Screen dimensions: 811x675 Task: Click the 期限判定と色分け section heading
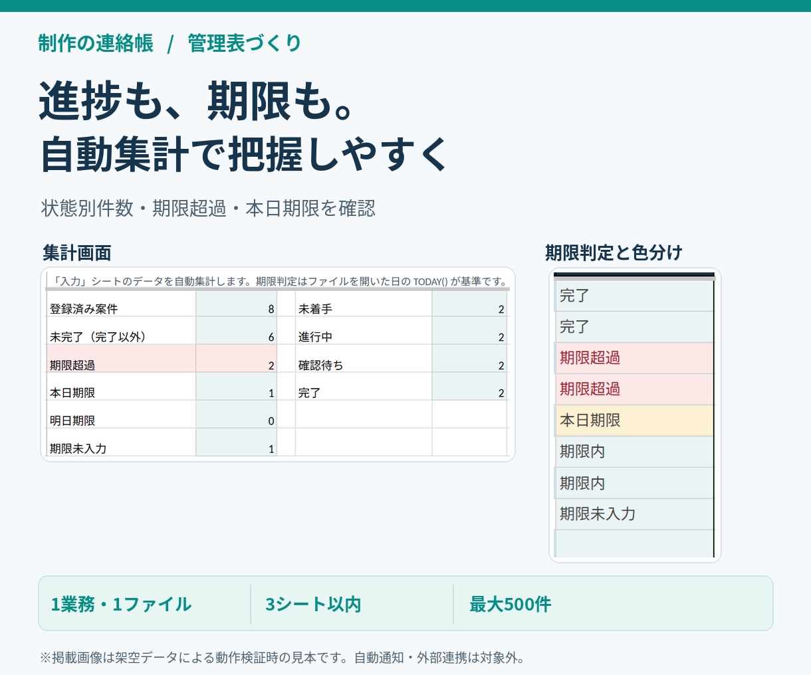coord(614,253)
